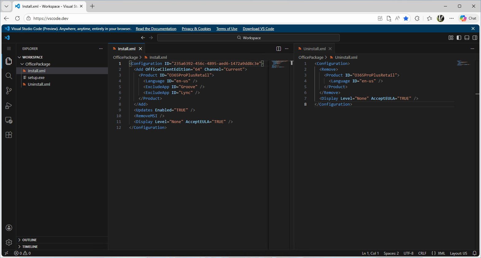Open the Run and Debug view
Screen dimensions: 481x258
click(x=9, y=106)
